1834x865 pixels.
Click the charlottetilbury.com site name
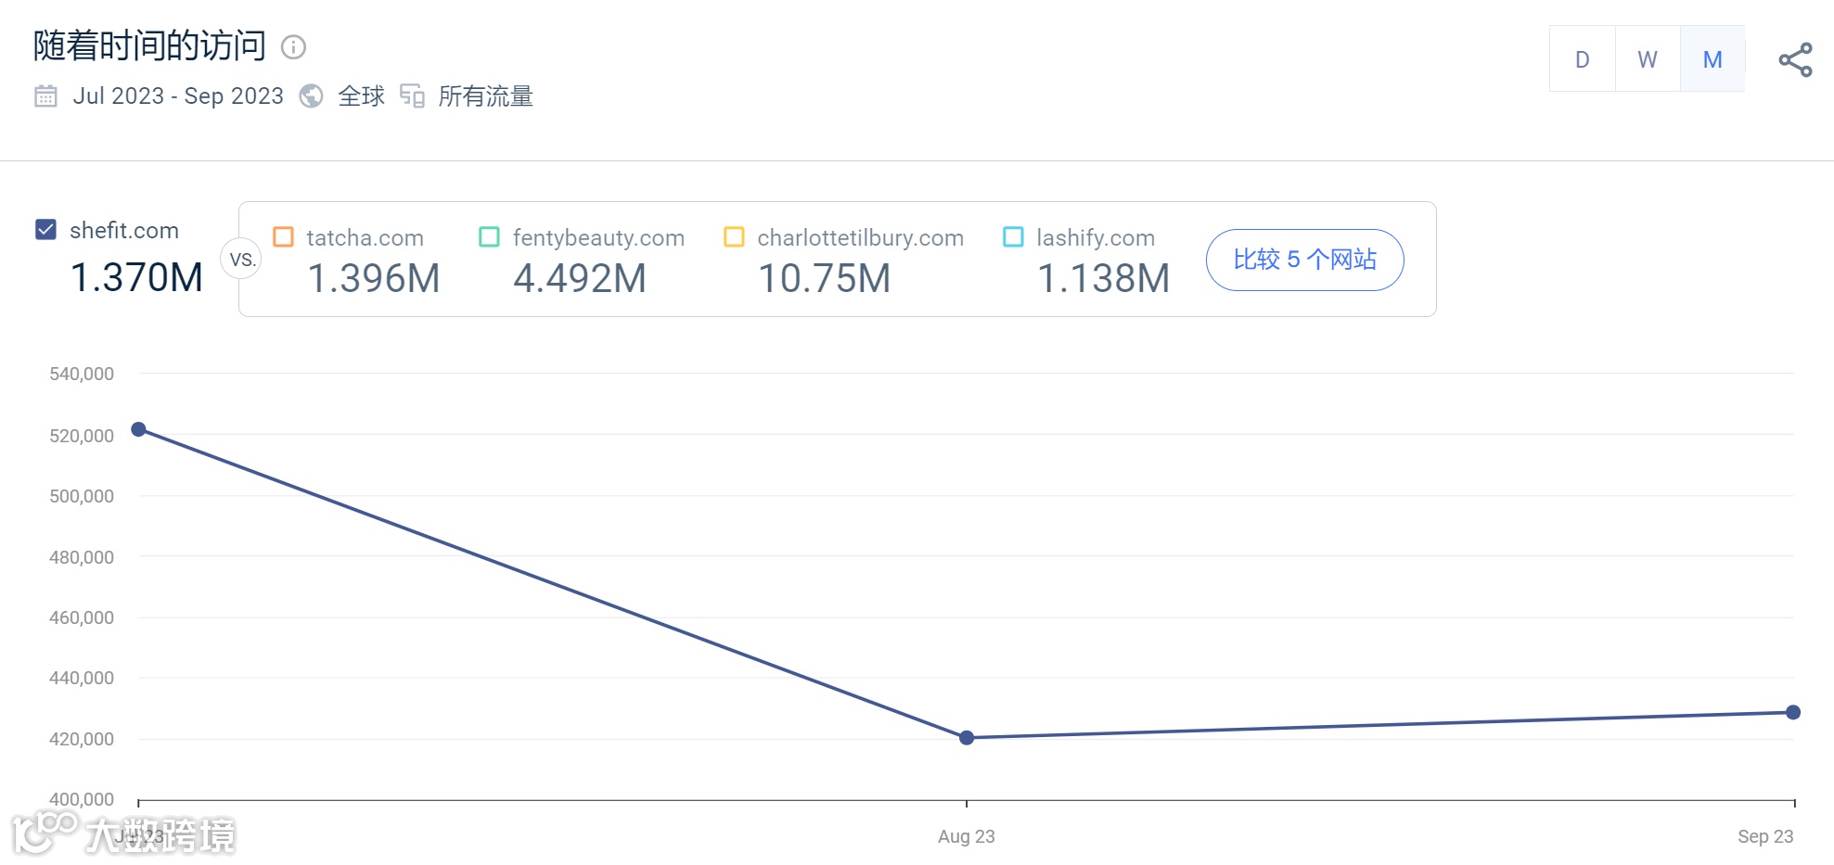[x=860, y=238]
